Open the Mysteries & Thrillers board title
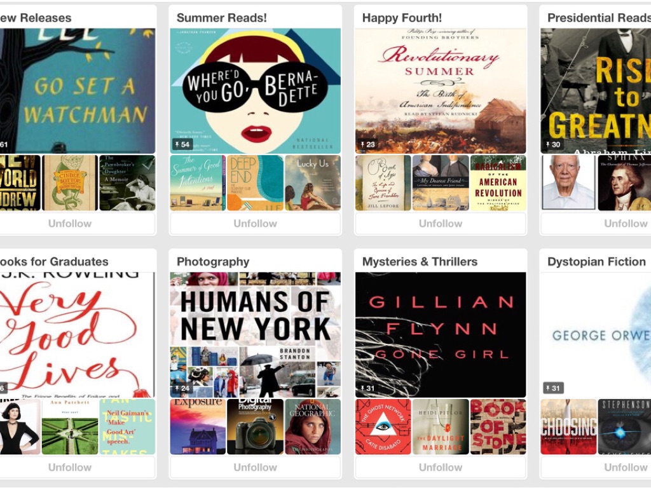651x488 pixels. pyautogui.click(x=420, y=262)
